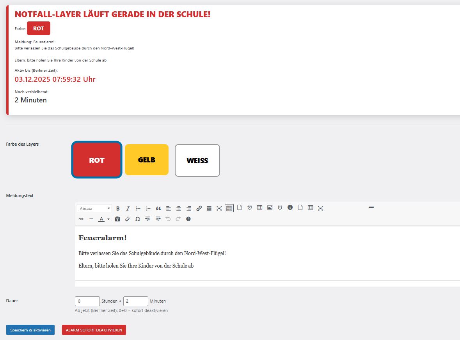
Task: Click the insert link icon
Action: click(199, 208)
